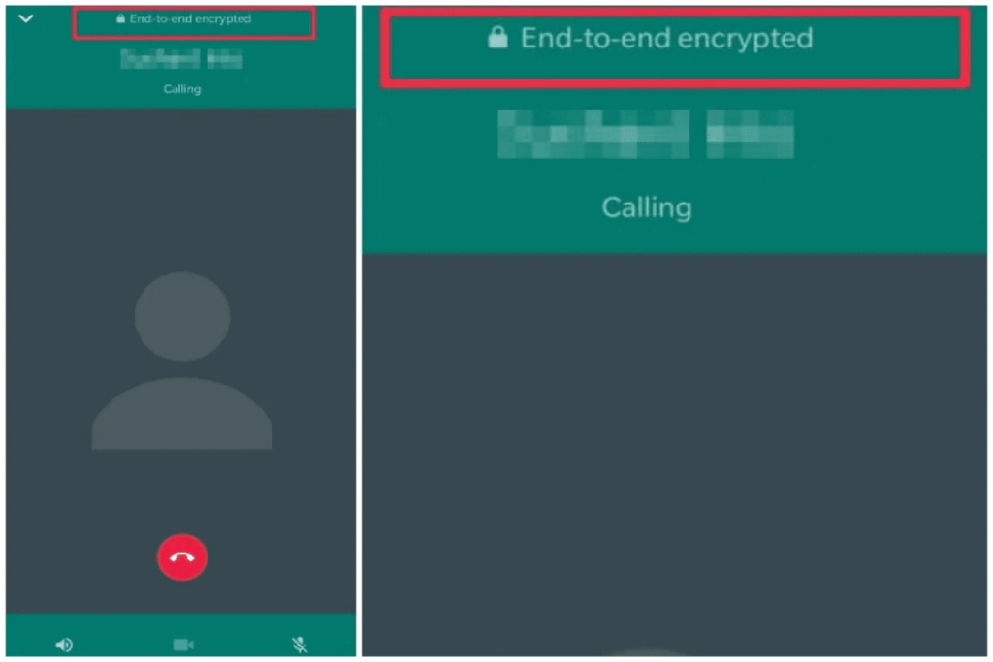This screenshot has height=662, width=993.
Task: Click the shorter blurred name block in the enlarged view
Action: click(750, 134)
